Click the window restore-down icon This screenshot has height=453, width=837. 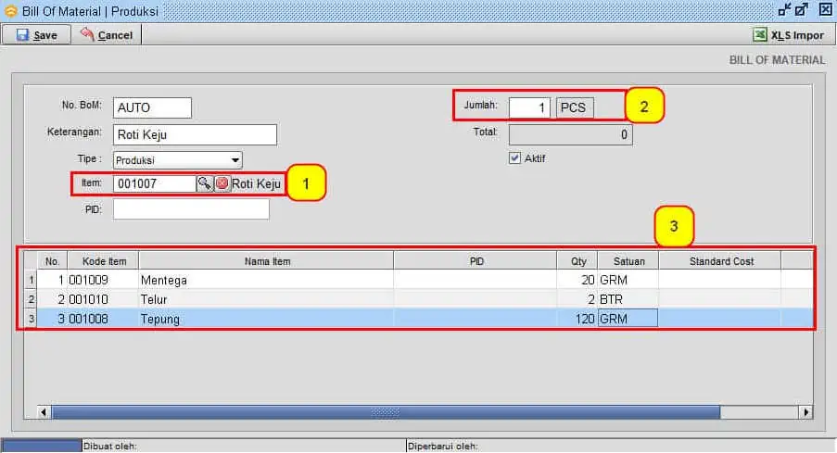[x=784, y=9]
